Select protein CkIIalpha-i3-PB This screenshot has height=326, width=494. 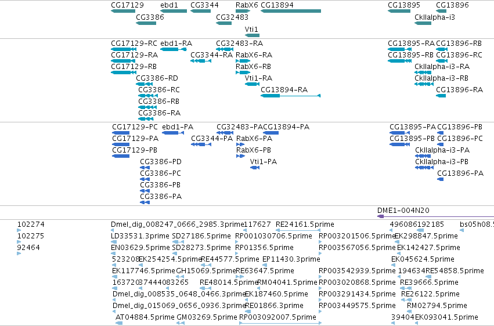424,168
